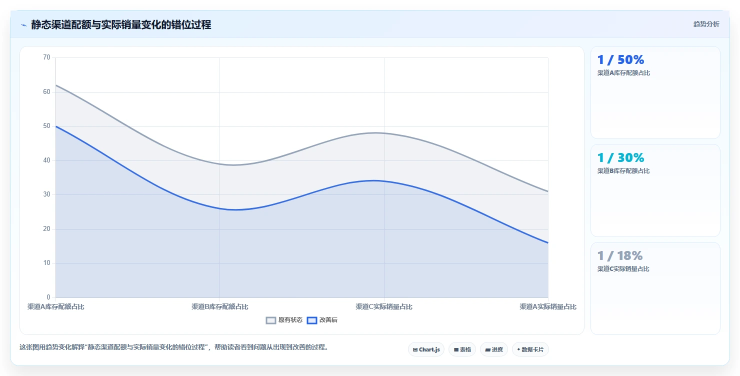
Task: Select the 进度 tag
Action: (x=494, y=349)
